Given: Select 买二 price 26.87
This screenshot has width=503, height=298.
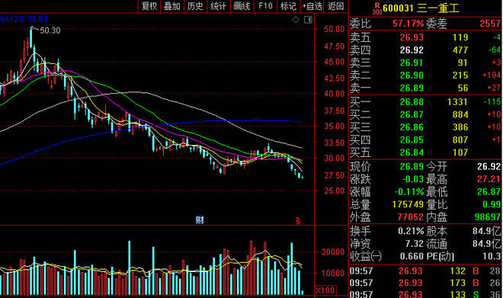Looking at the screenshot, I should [412, 114].
